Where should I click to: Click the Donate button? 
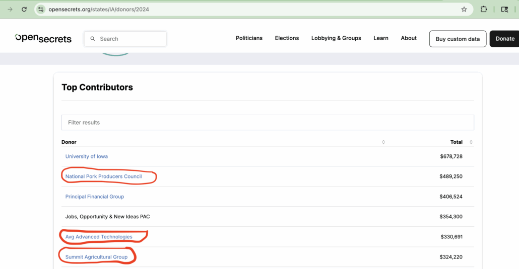tap(504, 39)
